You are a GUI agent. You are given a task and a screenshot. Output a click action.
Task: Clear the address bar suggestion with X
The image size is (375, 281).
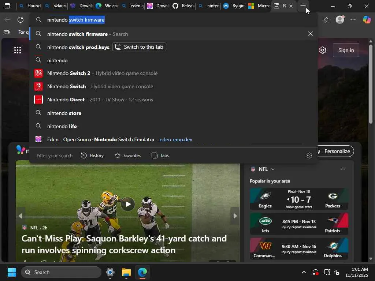(311, 34)
